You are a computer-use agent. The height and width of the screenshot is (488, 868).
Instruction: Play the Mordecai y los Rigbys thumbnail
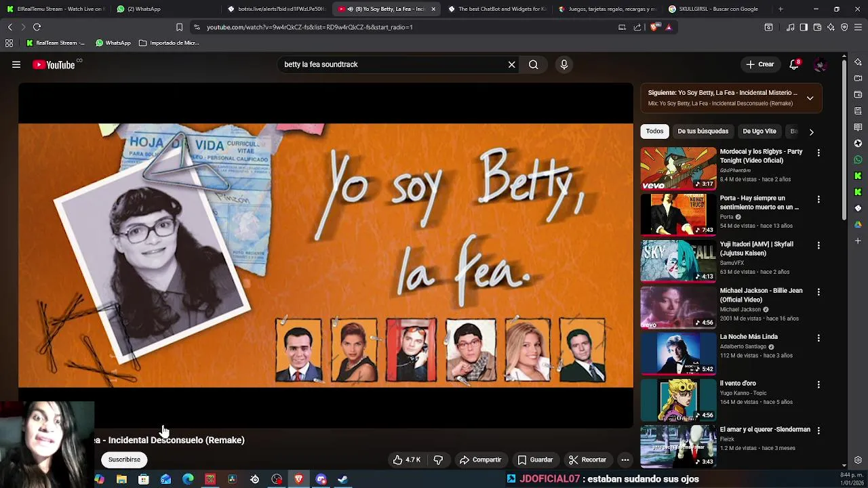(x=678, y=168)
